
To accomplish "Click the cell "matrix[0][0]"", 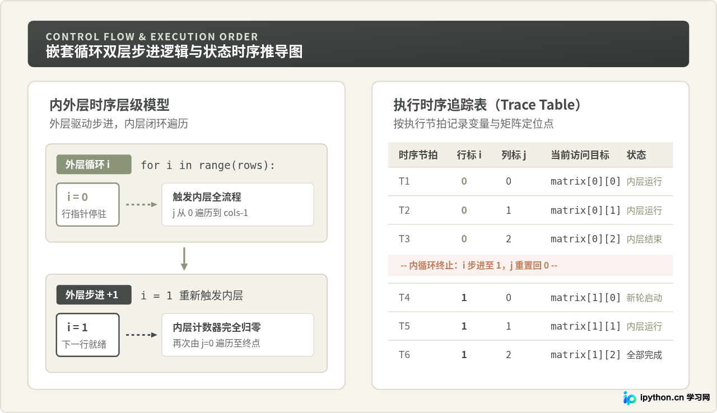I will click(x=586, y=181).
